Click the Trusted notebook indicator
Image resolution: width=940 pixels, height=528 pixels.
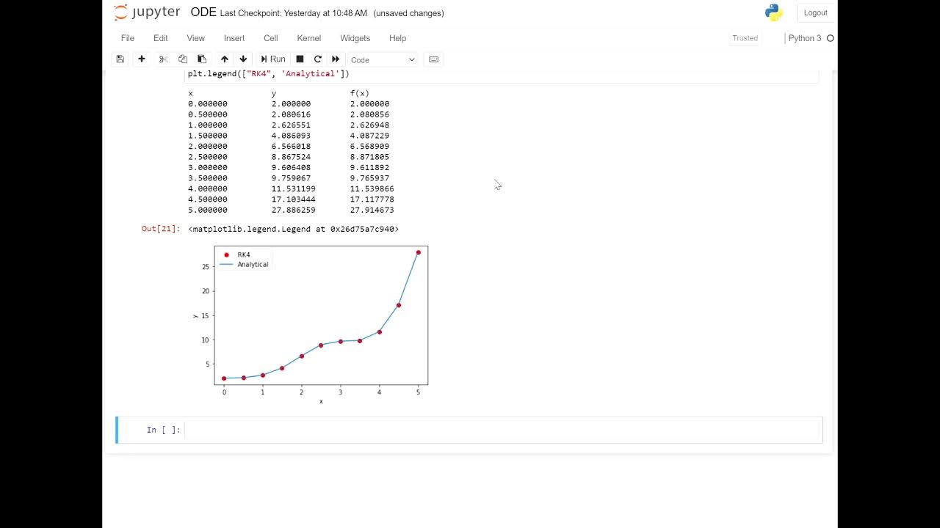(745, 38)
